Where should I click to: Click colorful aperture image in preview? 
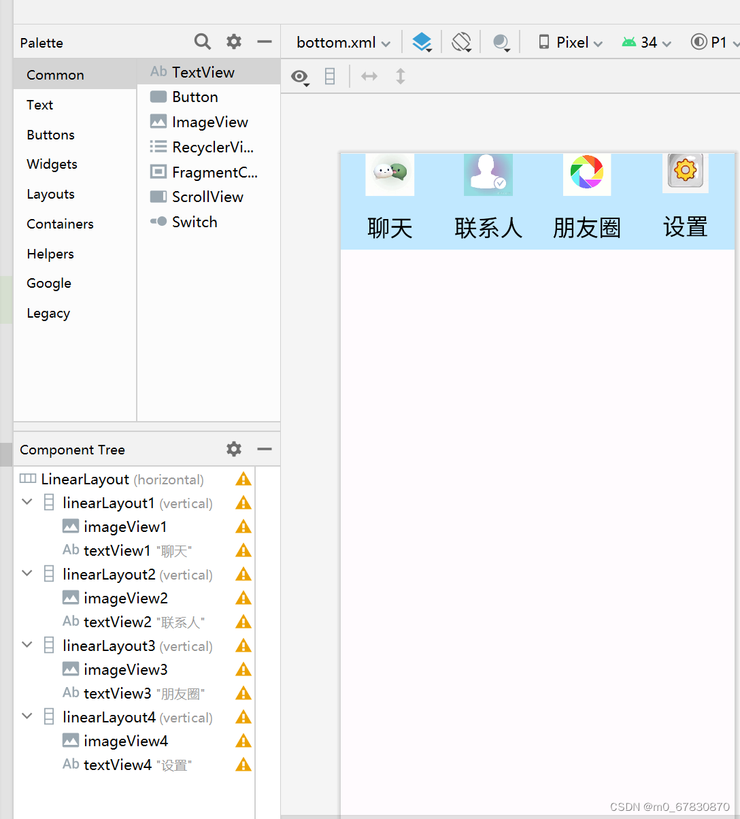pyautogui.click(x=587, y=174)
